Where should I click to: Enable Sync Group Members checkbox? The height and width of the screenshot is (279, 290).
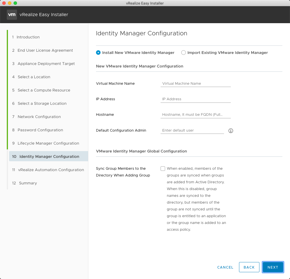point(163,169)
